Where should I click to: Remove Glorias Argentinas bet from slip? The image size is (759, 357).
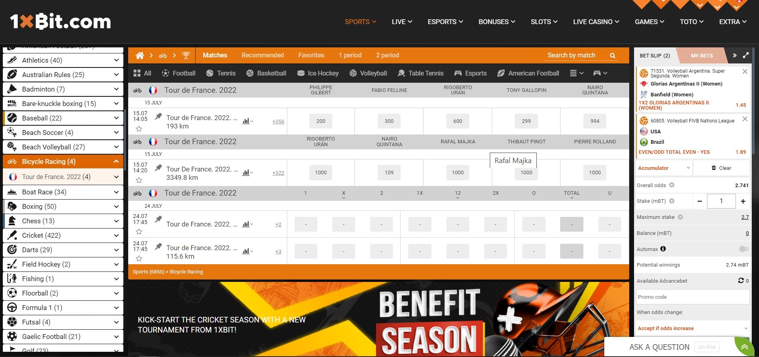[x=745, y=71]
